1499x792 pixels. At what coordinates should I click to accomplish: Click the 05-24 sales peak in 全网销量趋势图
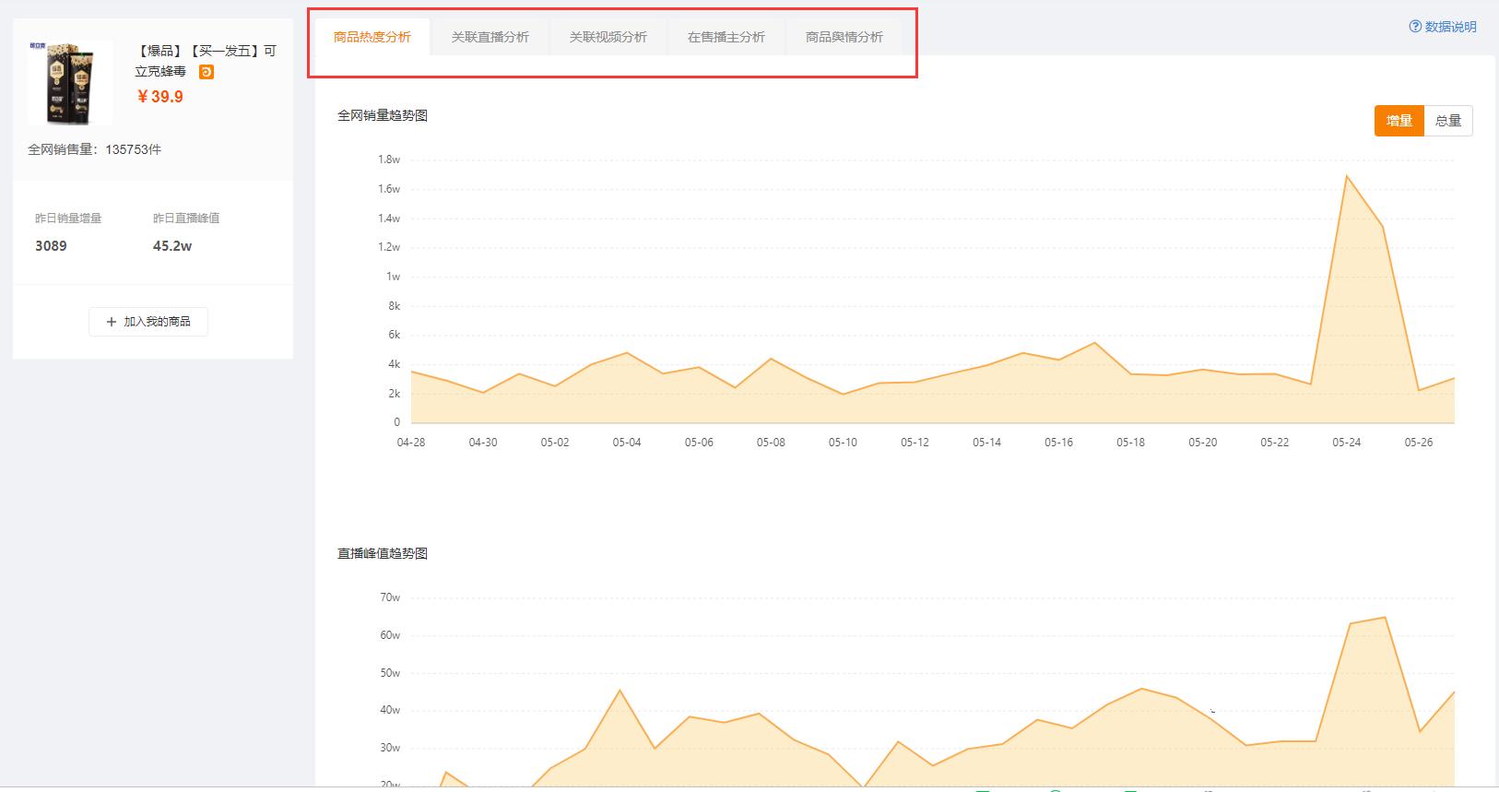(x=1347, y=176)
